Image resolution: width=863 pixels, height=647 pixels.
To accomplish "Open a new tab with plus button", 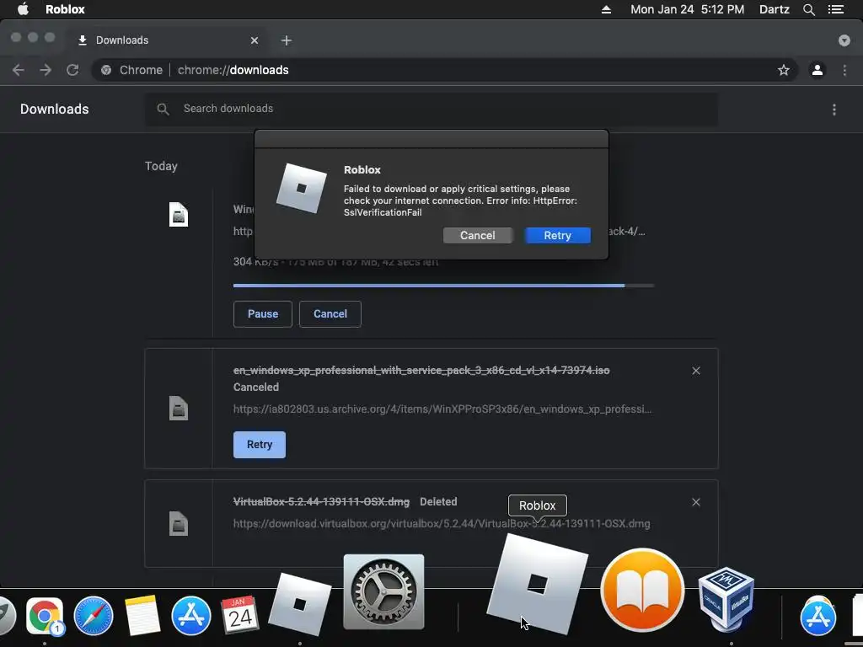I will 287,40.
